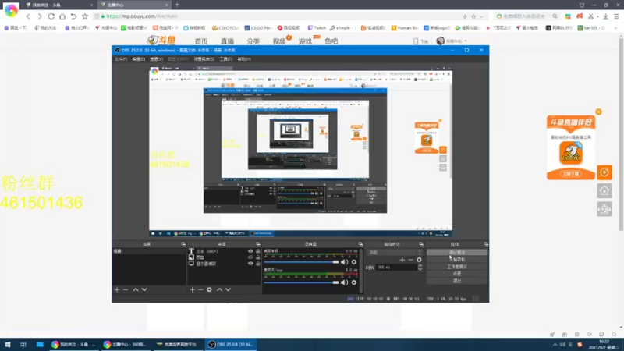Screen dimensions: 624x351
Task: Move the source down with the Sources down arrow
Action: click(x=228, y=289)
